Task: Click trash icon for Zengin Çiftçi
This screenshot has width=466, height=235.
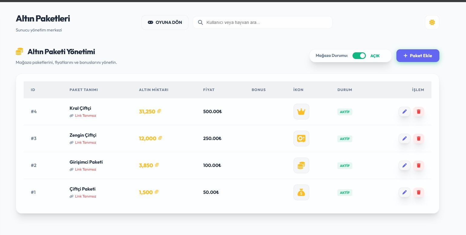Action: point(418,139)
